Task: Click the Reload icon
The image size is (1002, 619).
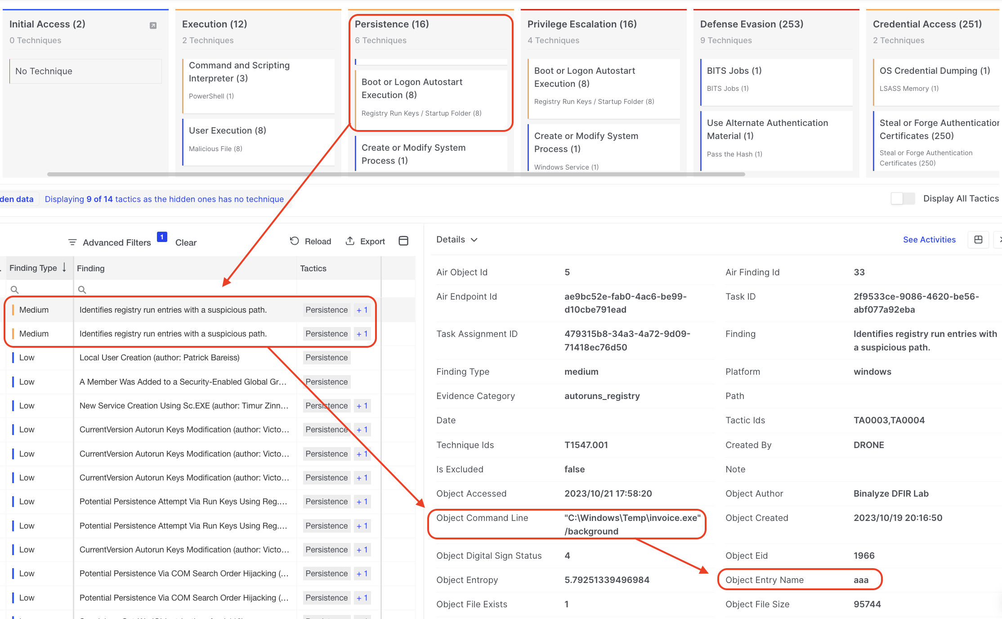Action: [x=295, y=241]
